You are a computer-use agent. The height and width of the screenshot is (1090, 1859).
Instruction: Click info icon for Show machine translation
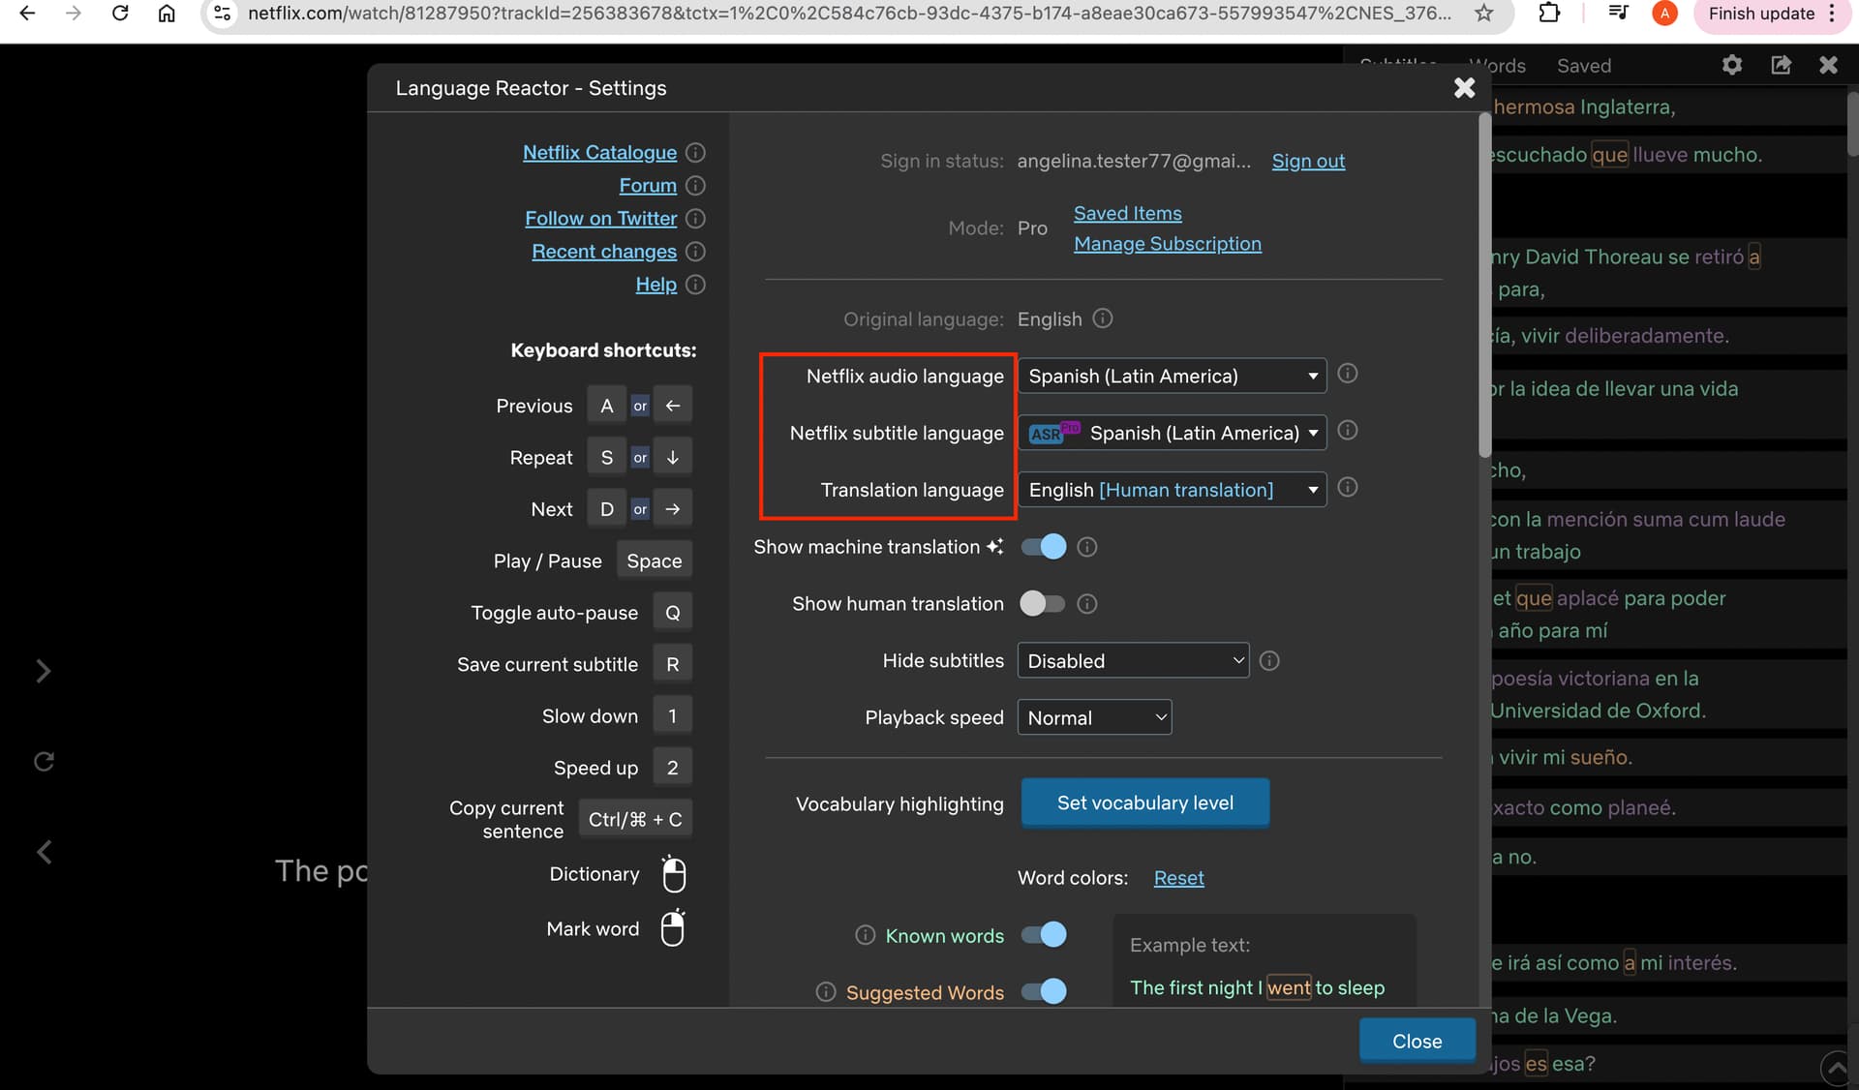point(1087,547)
